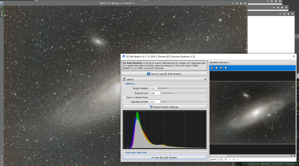
Task: Open How to use EZ Soft Stretch
Action: point(164,74)
